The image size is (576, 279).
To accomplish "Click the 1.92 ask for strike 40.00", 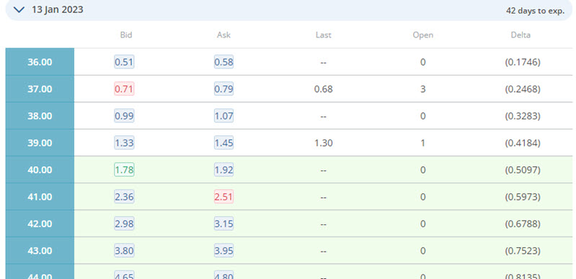I will [223, 170].
